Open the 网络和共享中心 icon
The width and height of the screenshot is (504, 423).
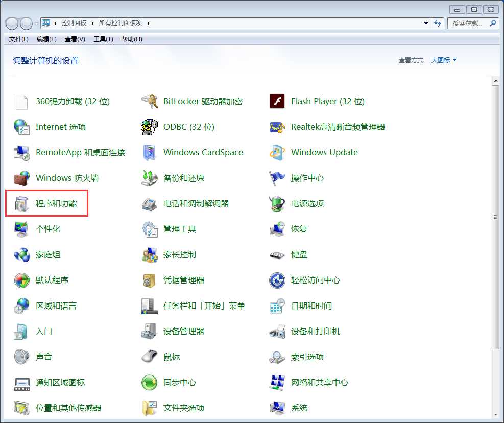(277, 383)
